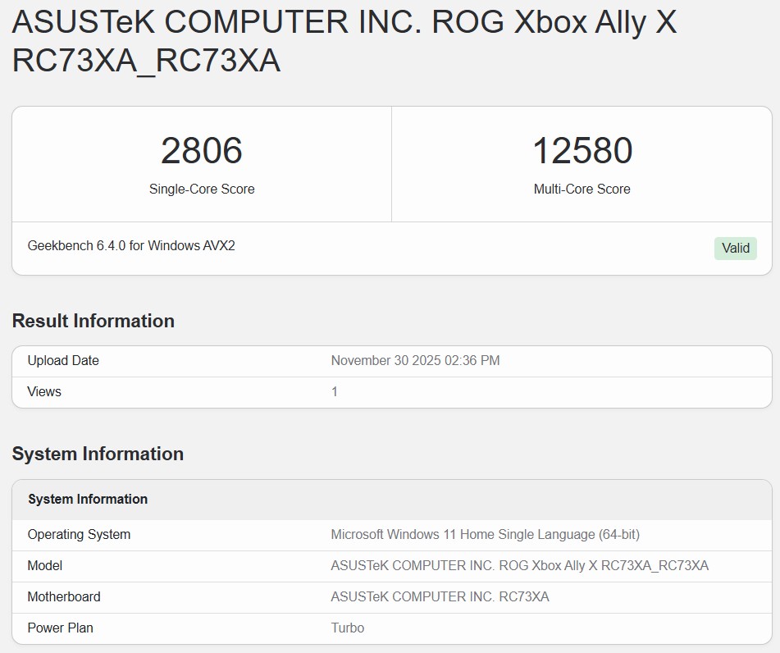Click the Views row label

[44, 391]
